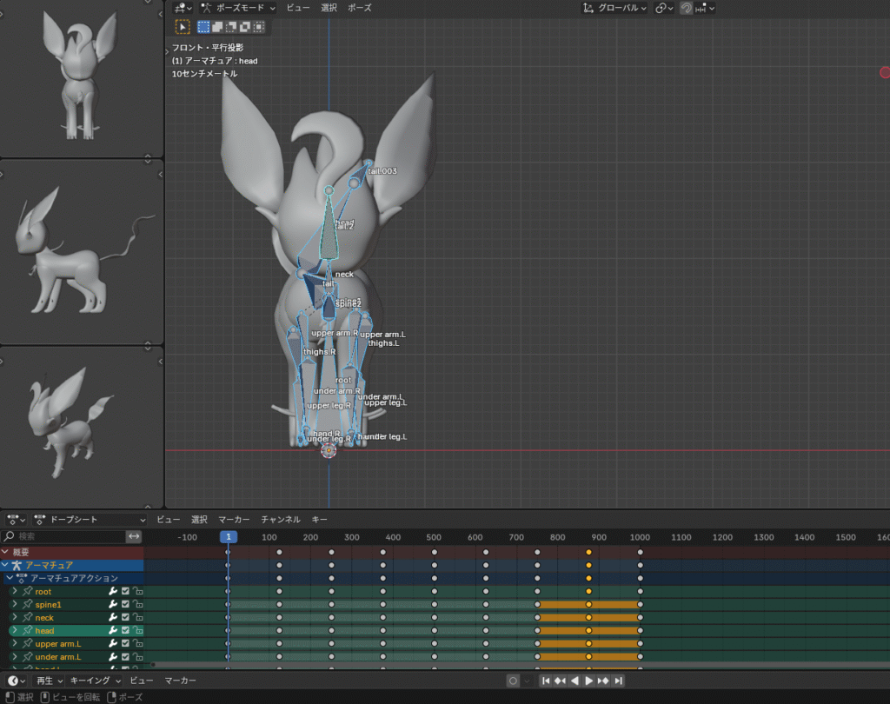
Task: Open the ポーズ menu in viewport header
Action: pos(359,8)
